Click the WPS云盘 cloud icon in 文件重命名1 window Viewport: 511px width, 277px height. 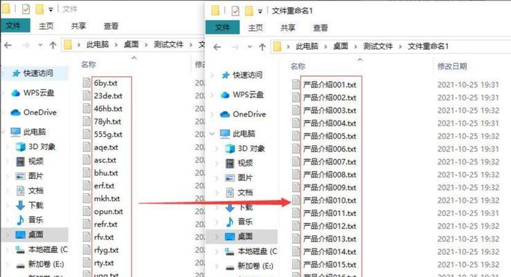[x=225, y=95]
